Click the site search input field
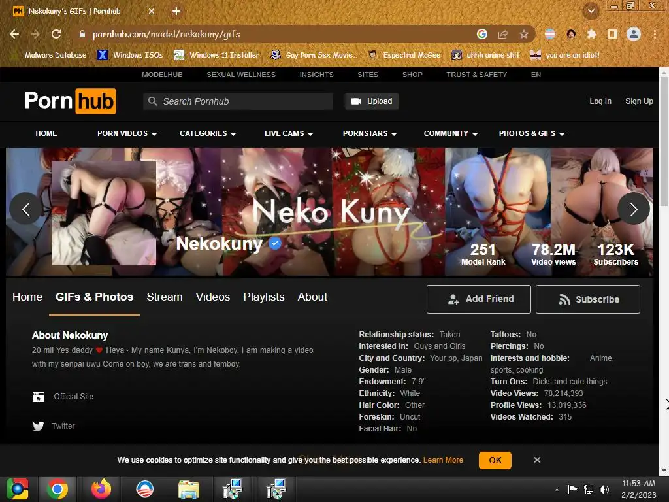669x502 pixels. pos(238,101)
